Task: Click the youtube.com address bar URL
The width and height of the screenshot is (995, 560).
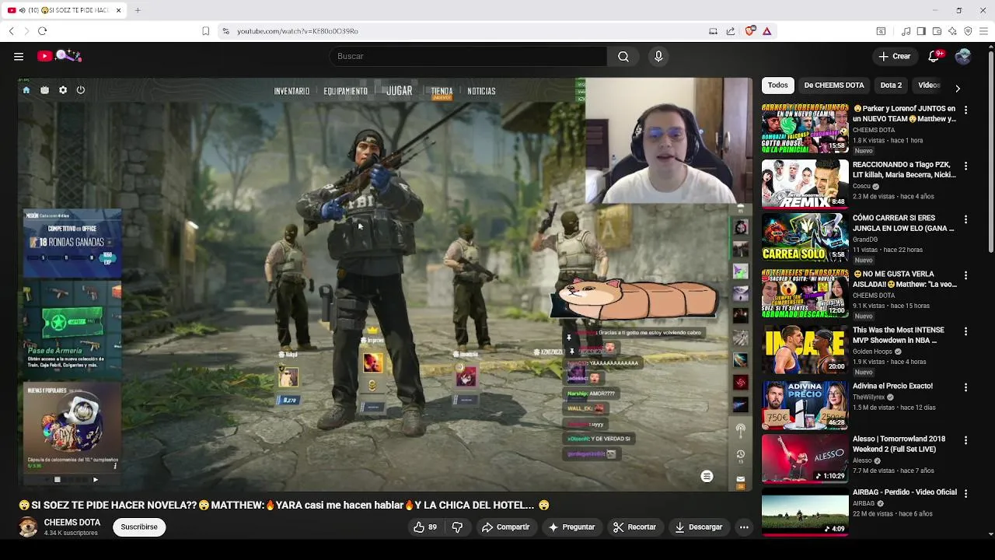Action: (x=297, y=31)
